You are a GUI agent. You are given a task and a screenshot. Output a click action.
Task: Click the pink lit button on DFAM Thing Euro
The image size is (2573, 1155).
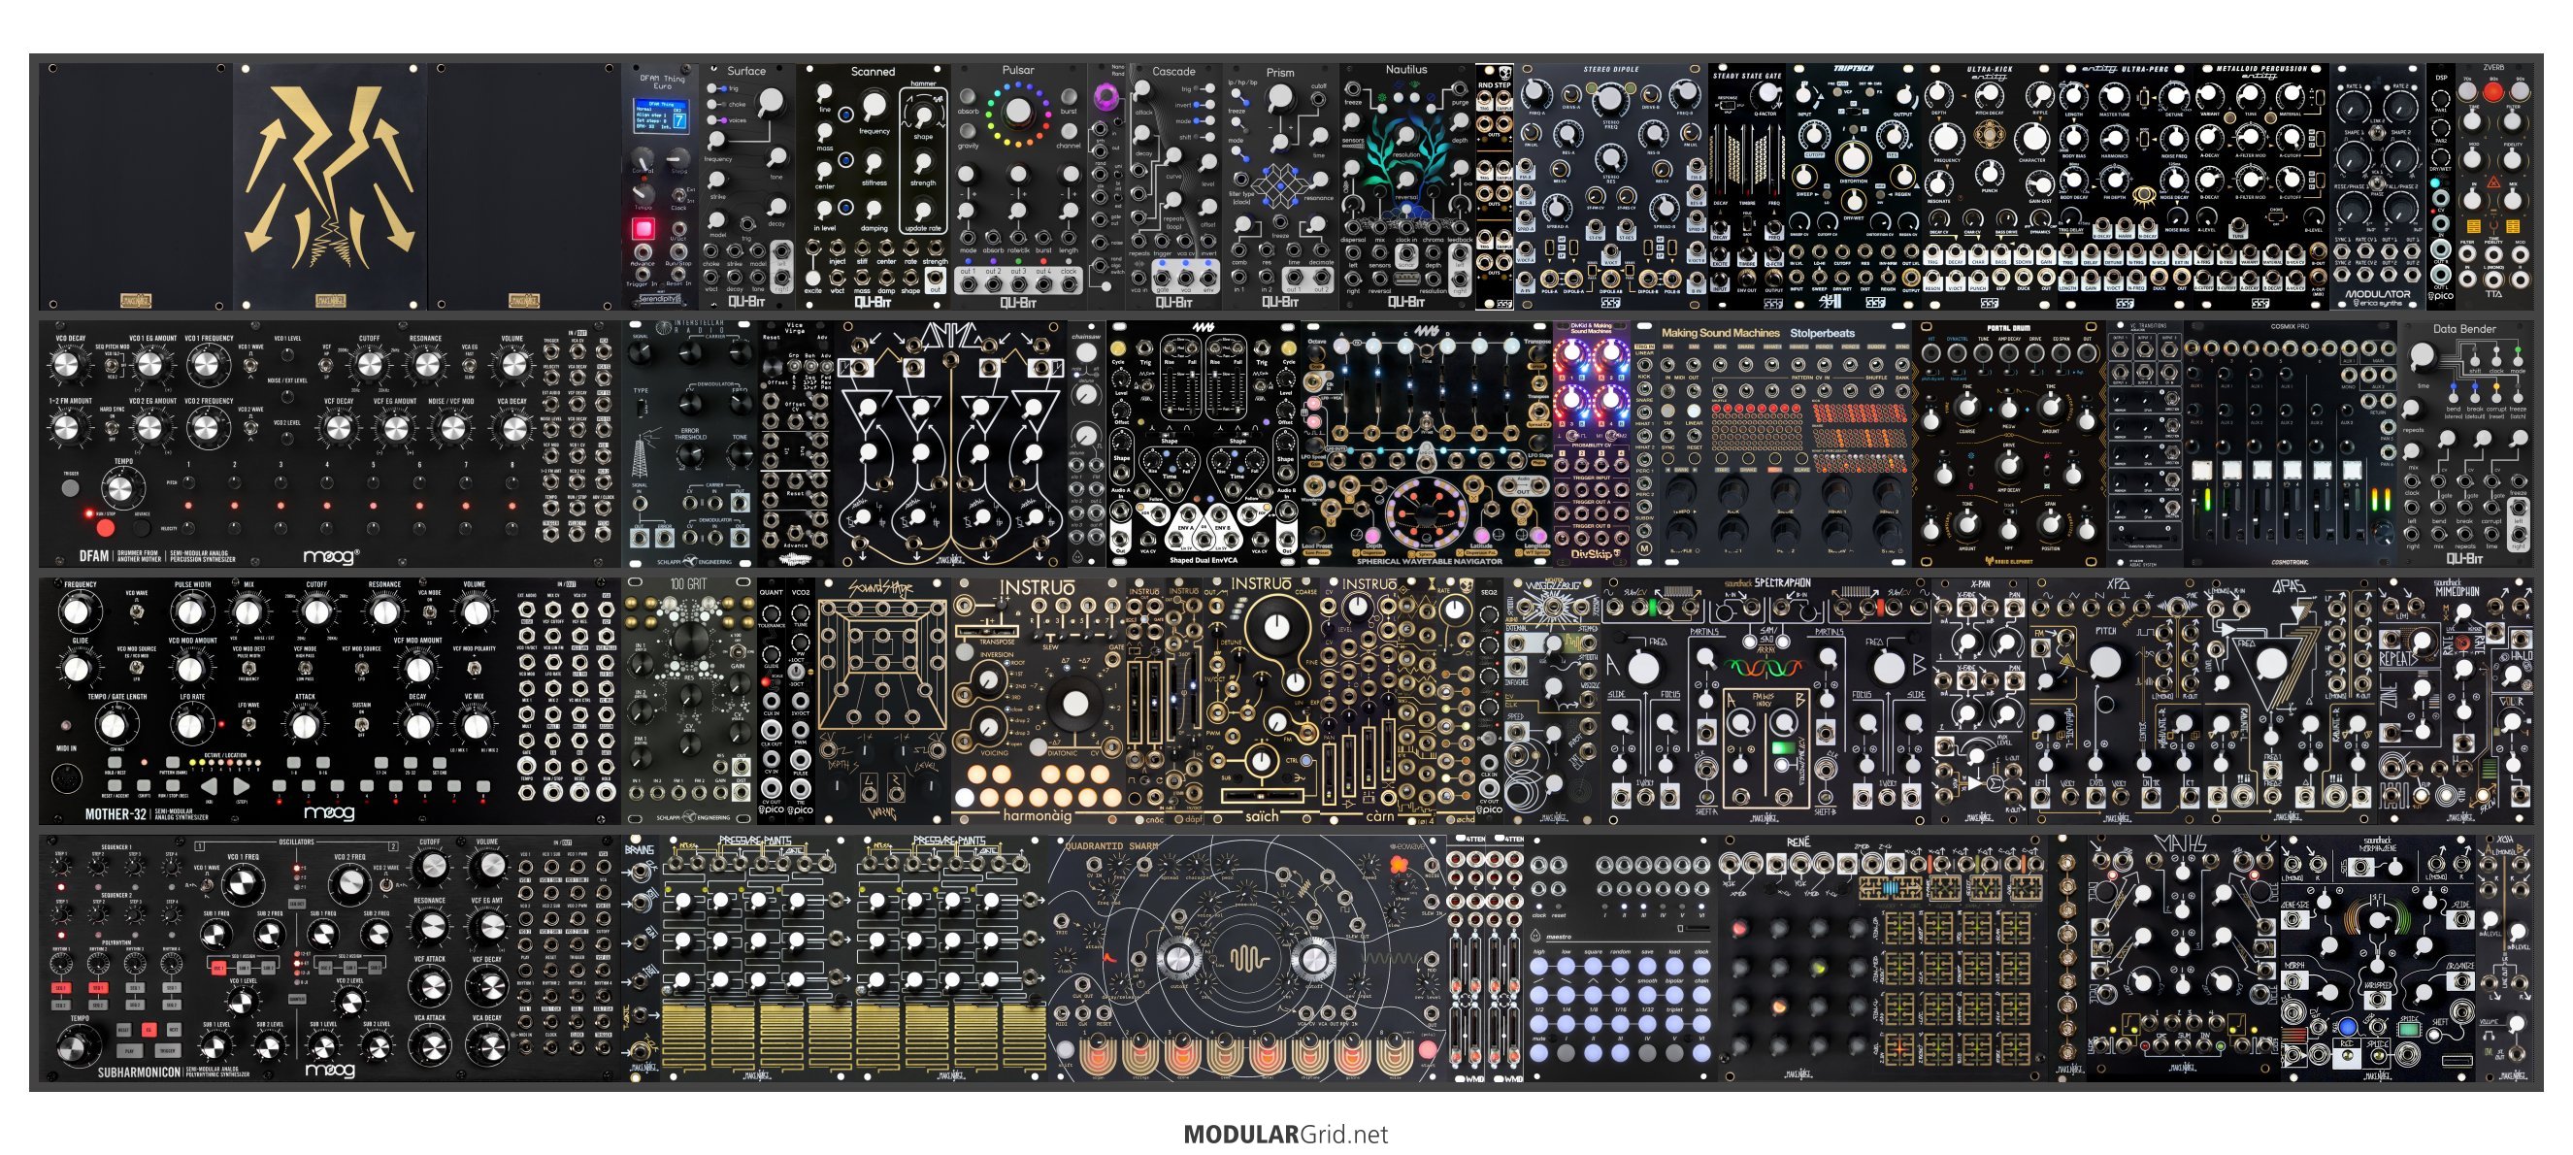pyautogui.click(x=643, y=230)
